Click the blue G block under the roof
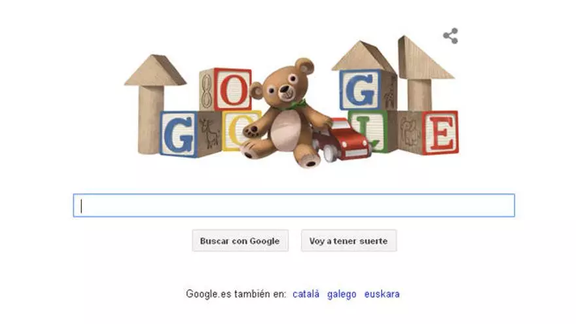The width and height of the screenshot is (576, 324). coord(360,90)
